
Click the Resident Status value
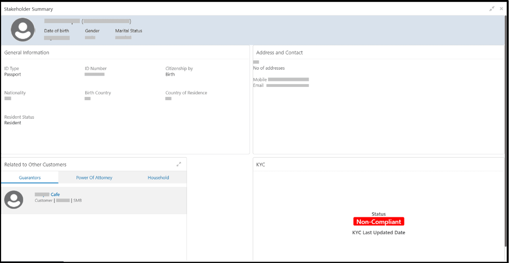(13, 123)
